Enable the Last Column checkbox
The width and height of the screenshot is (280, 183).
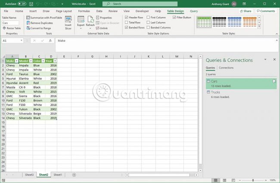point(148,22)
